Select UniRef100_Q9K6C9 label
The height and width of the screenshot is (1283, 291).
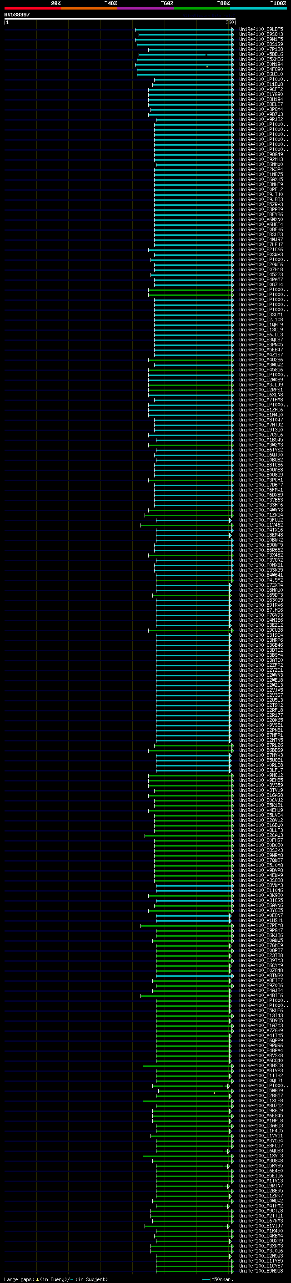coord(261,1110)
